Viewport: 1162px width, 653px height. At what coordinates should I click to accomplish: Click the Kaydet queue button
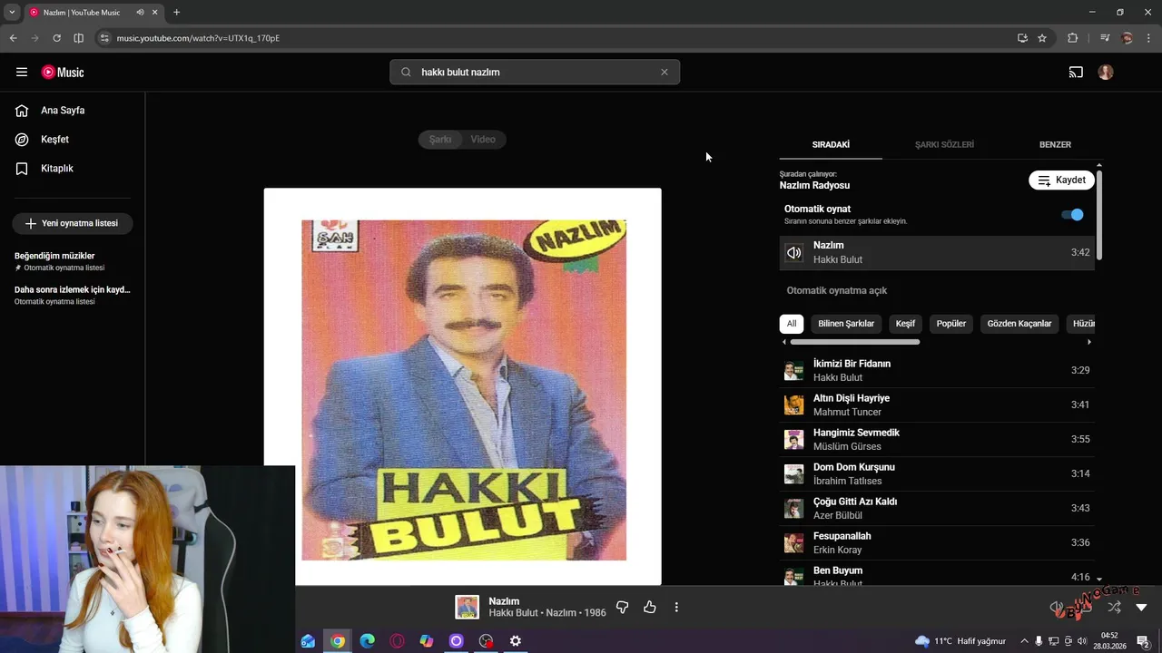tap(1061, 180)
